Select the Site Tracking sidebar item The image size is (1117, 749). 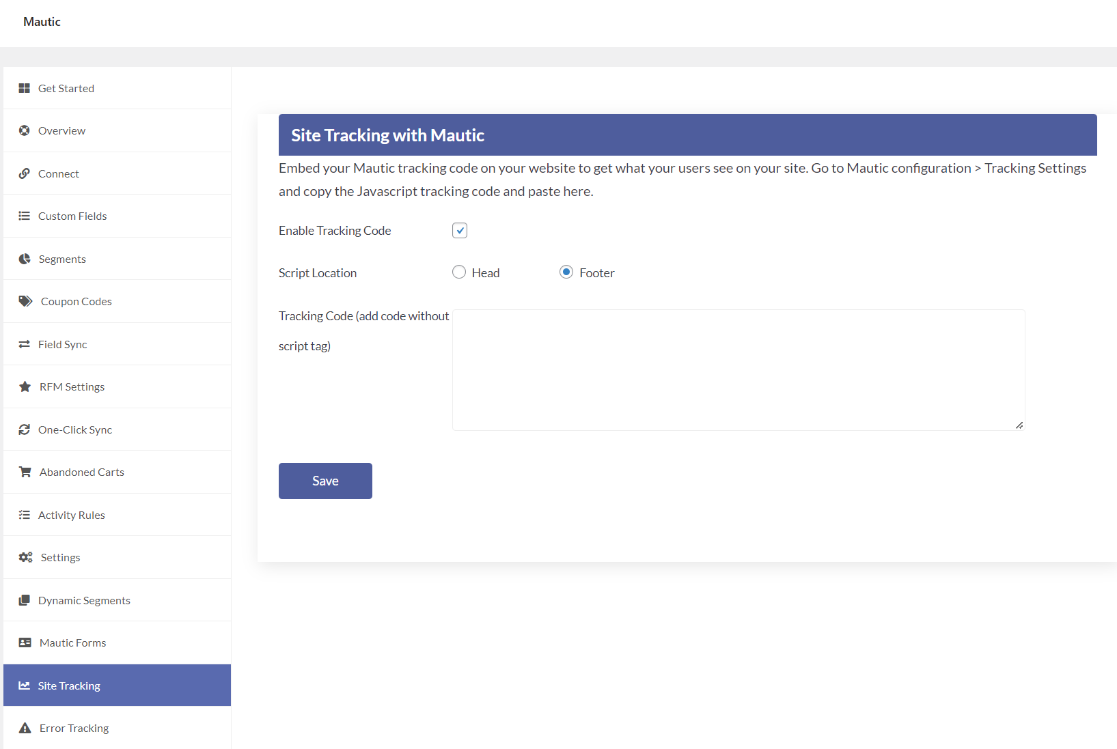pos(118,686)
